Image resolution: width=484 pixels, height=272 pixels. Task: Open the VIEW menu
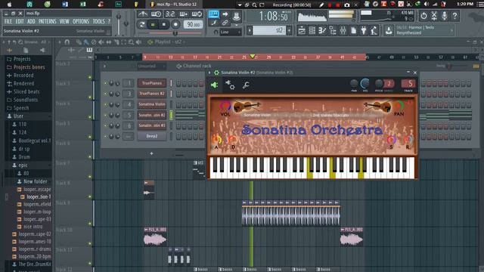click(64, 22)
